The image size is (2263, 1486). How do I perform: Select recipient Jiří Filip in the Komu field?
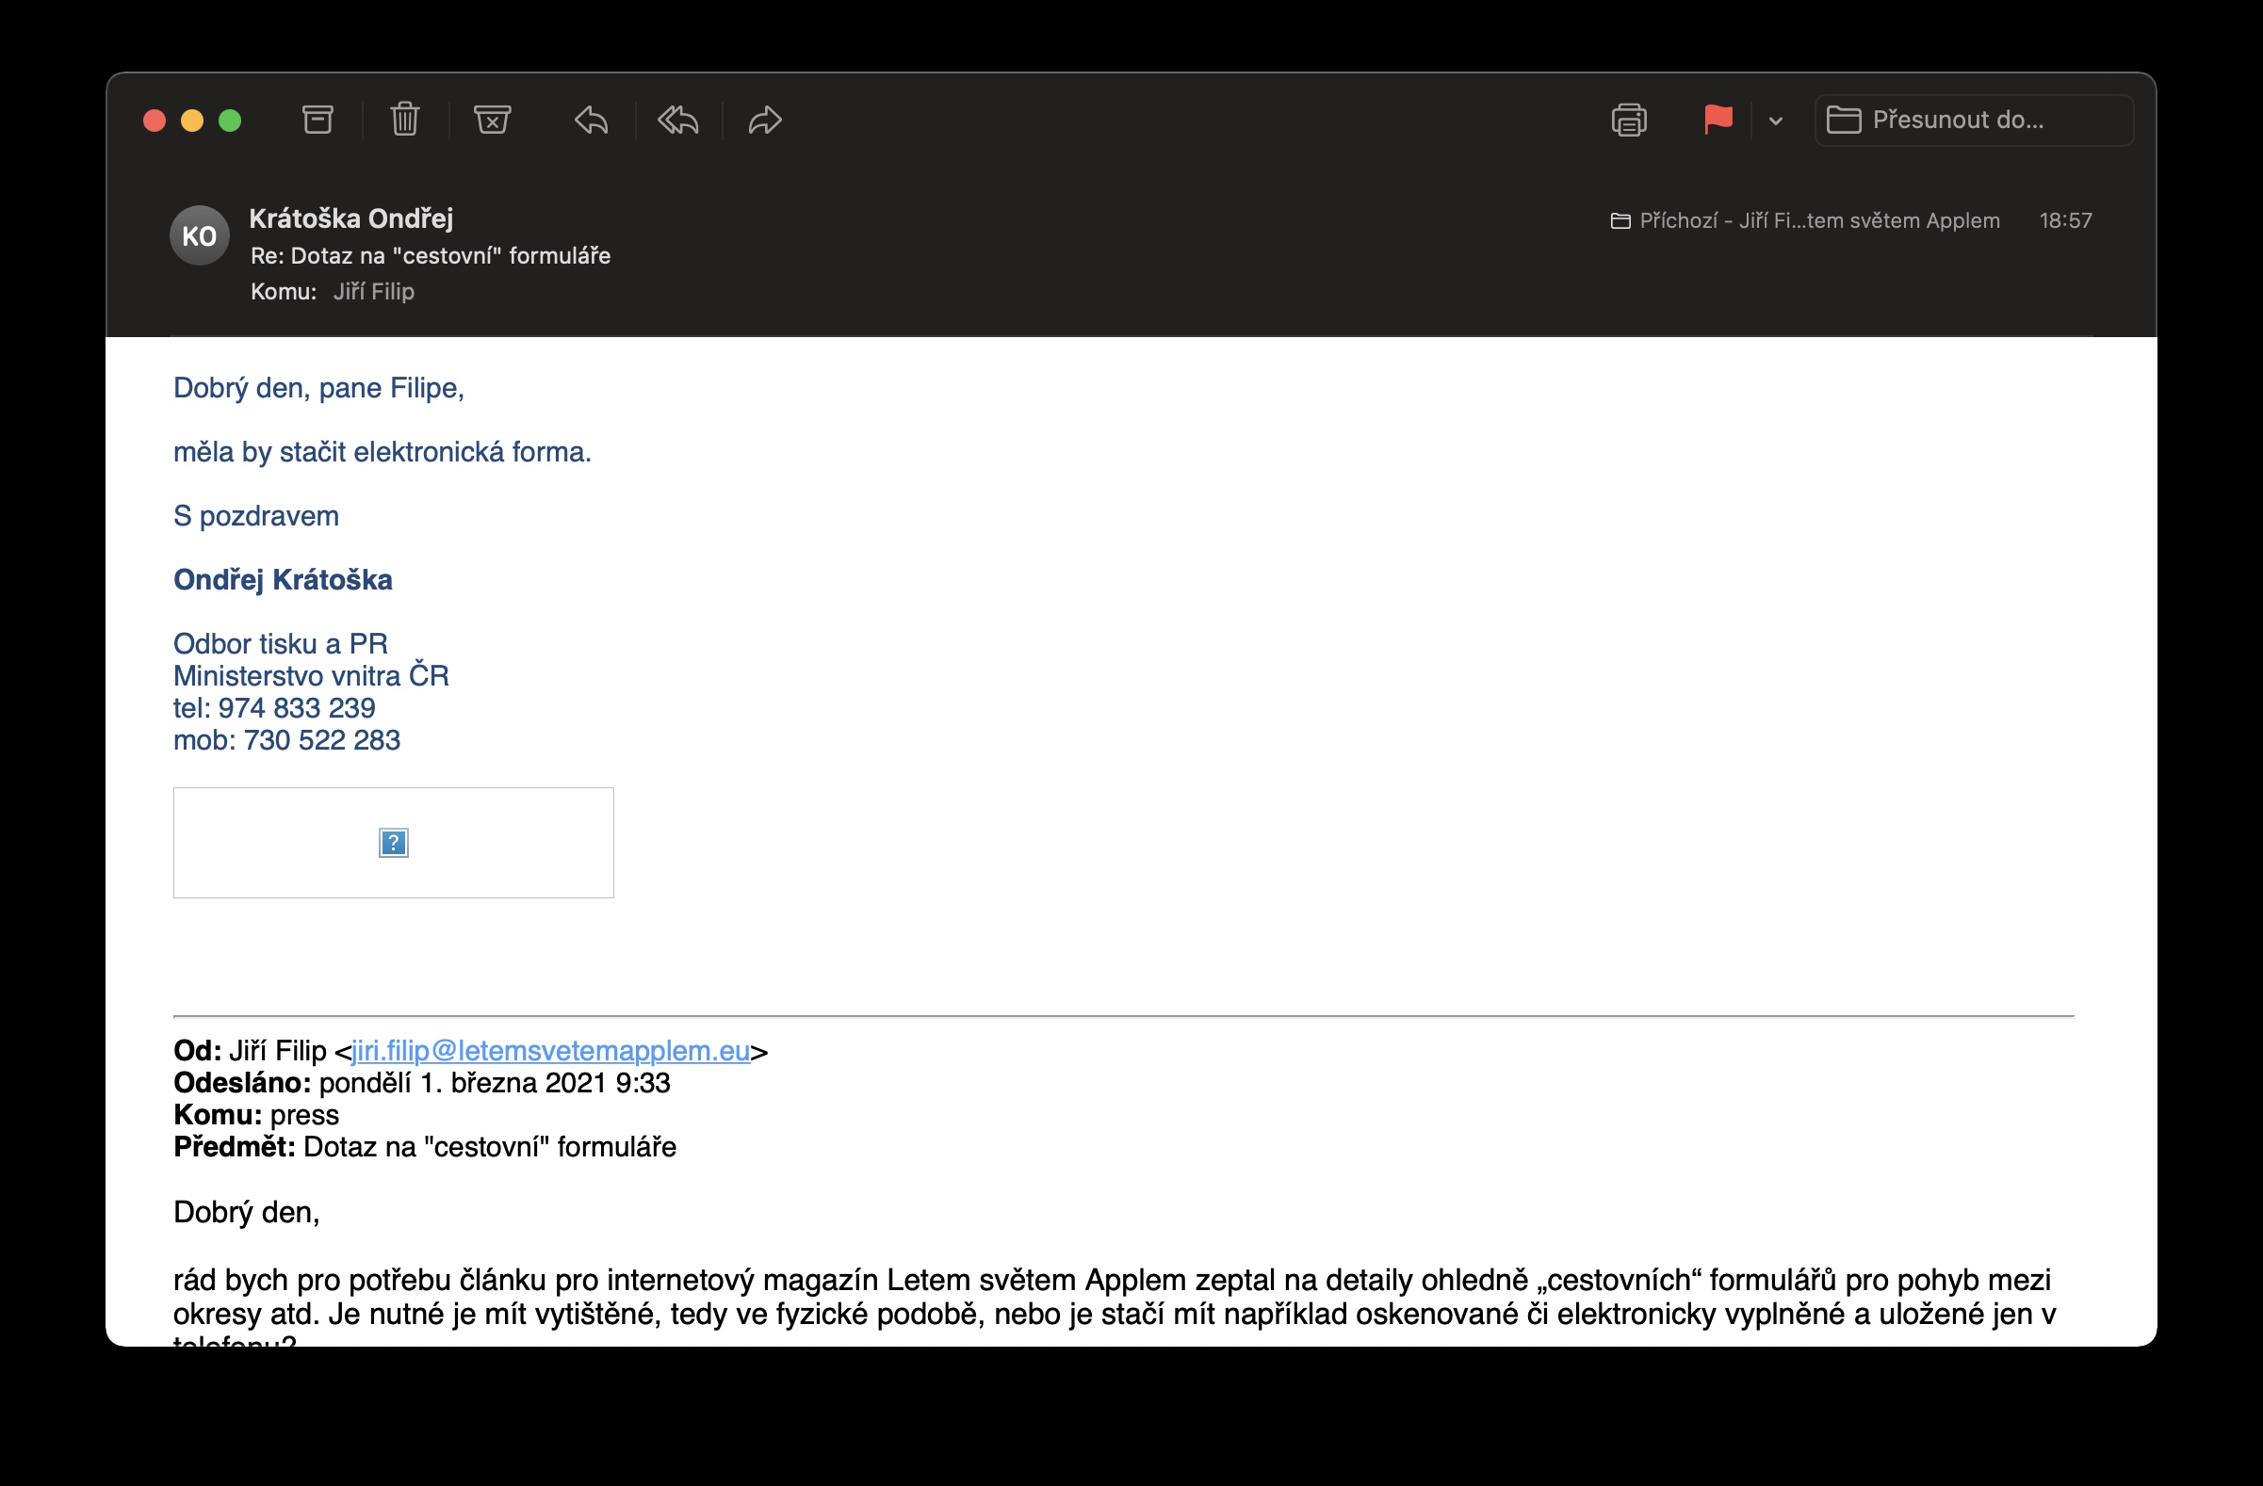[373, 292]
